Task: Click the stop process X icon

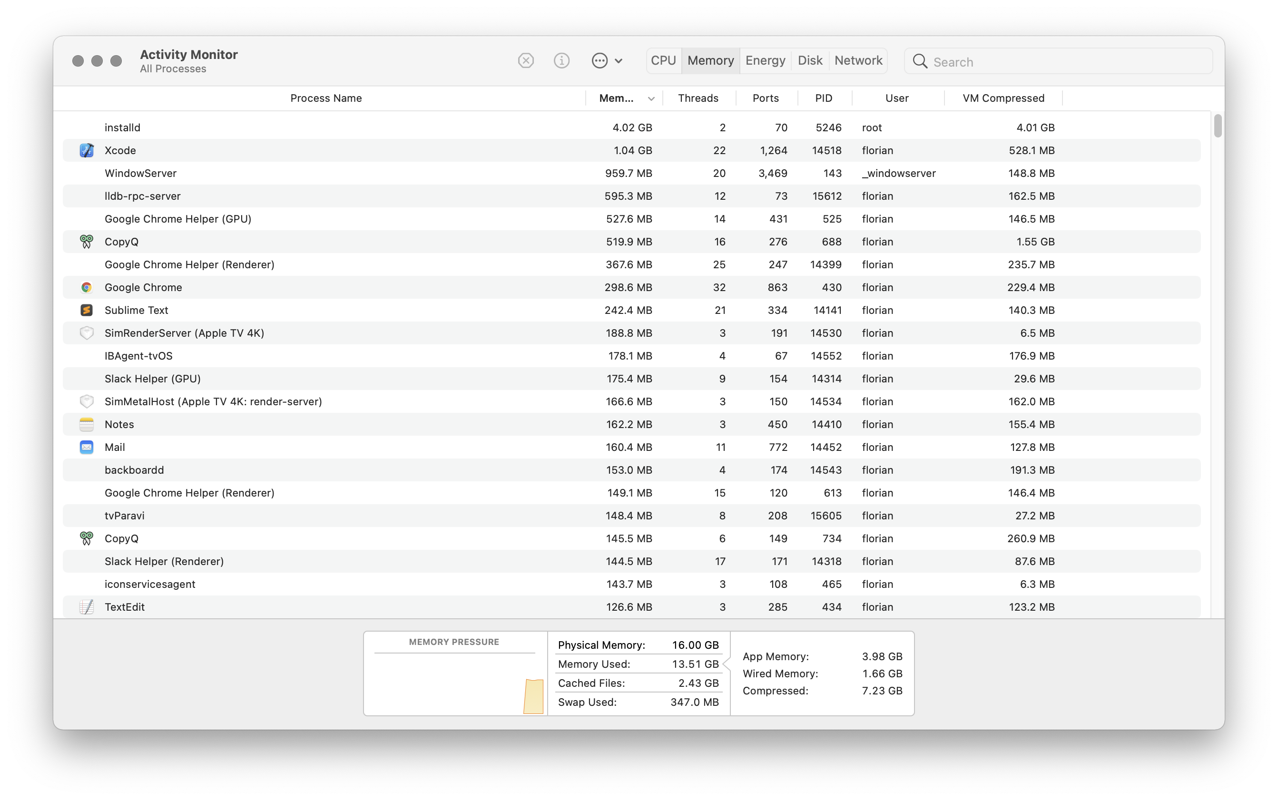Action: tap(525, 61)
